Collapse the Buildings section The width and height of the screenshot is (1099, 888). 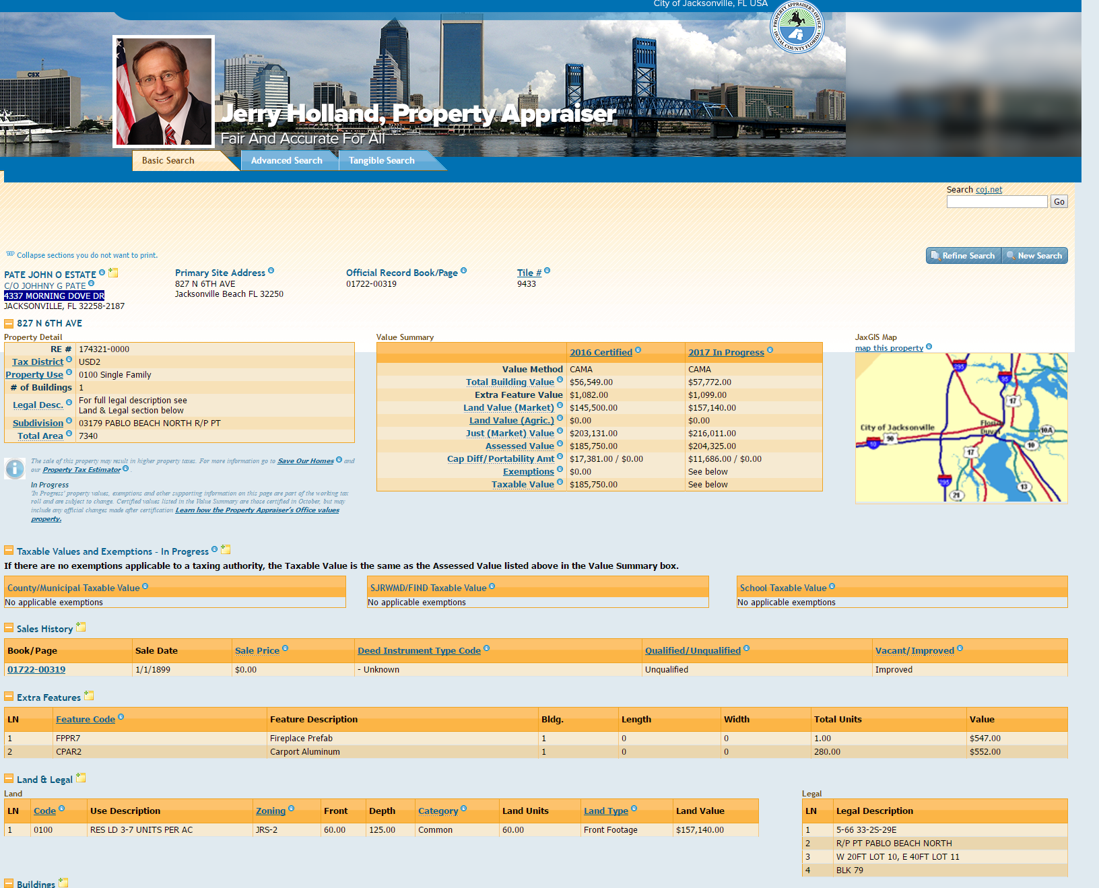click(9, 883)
